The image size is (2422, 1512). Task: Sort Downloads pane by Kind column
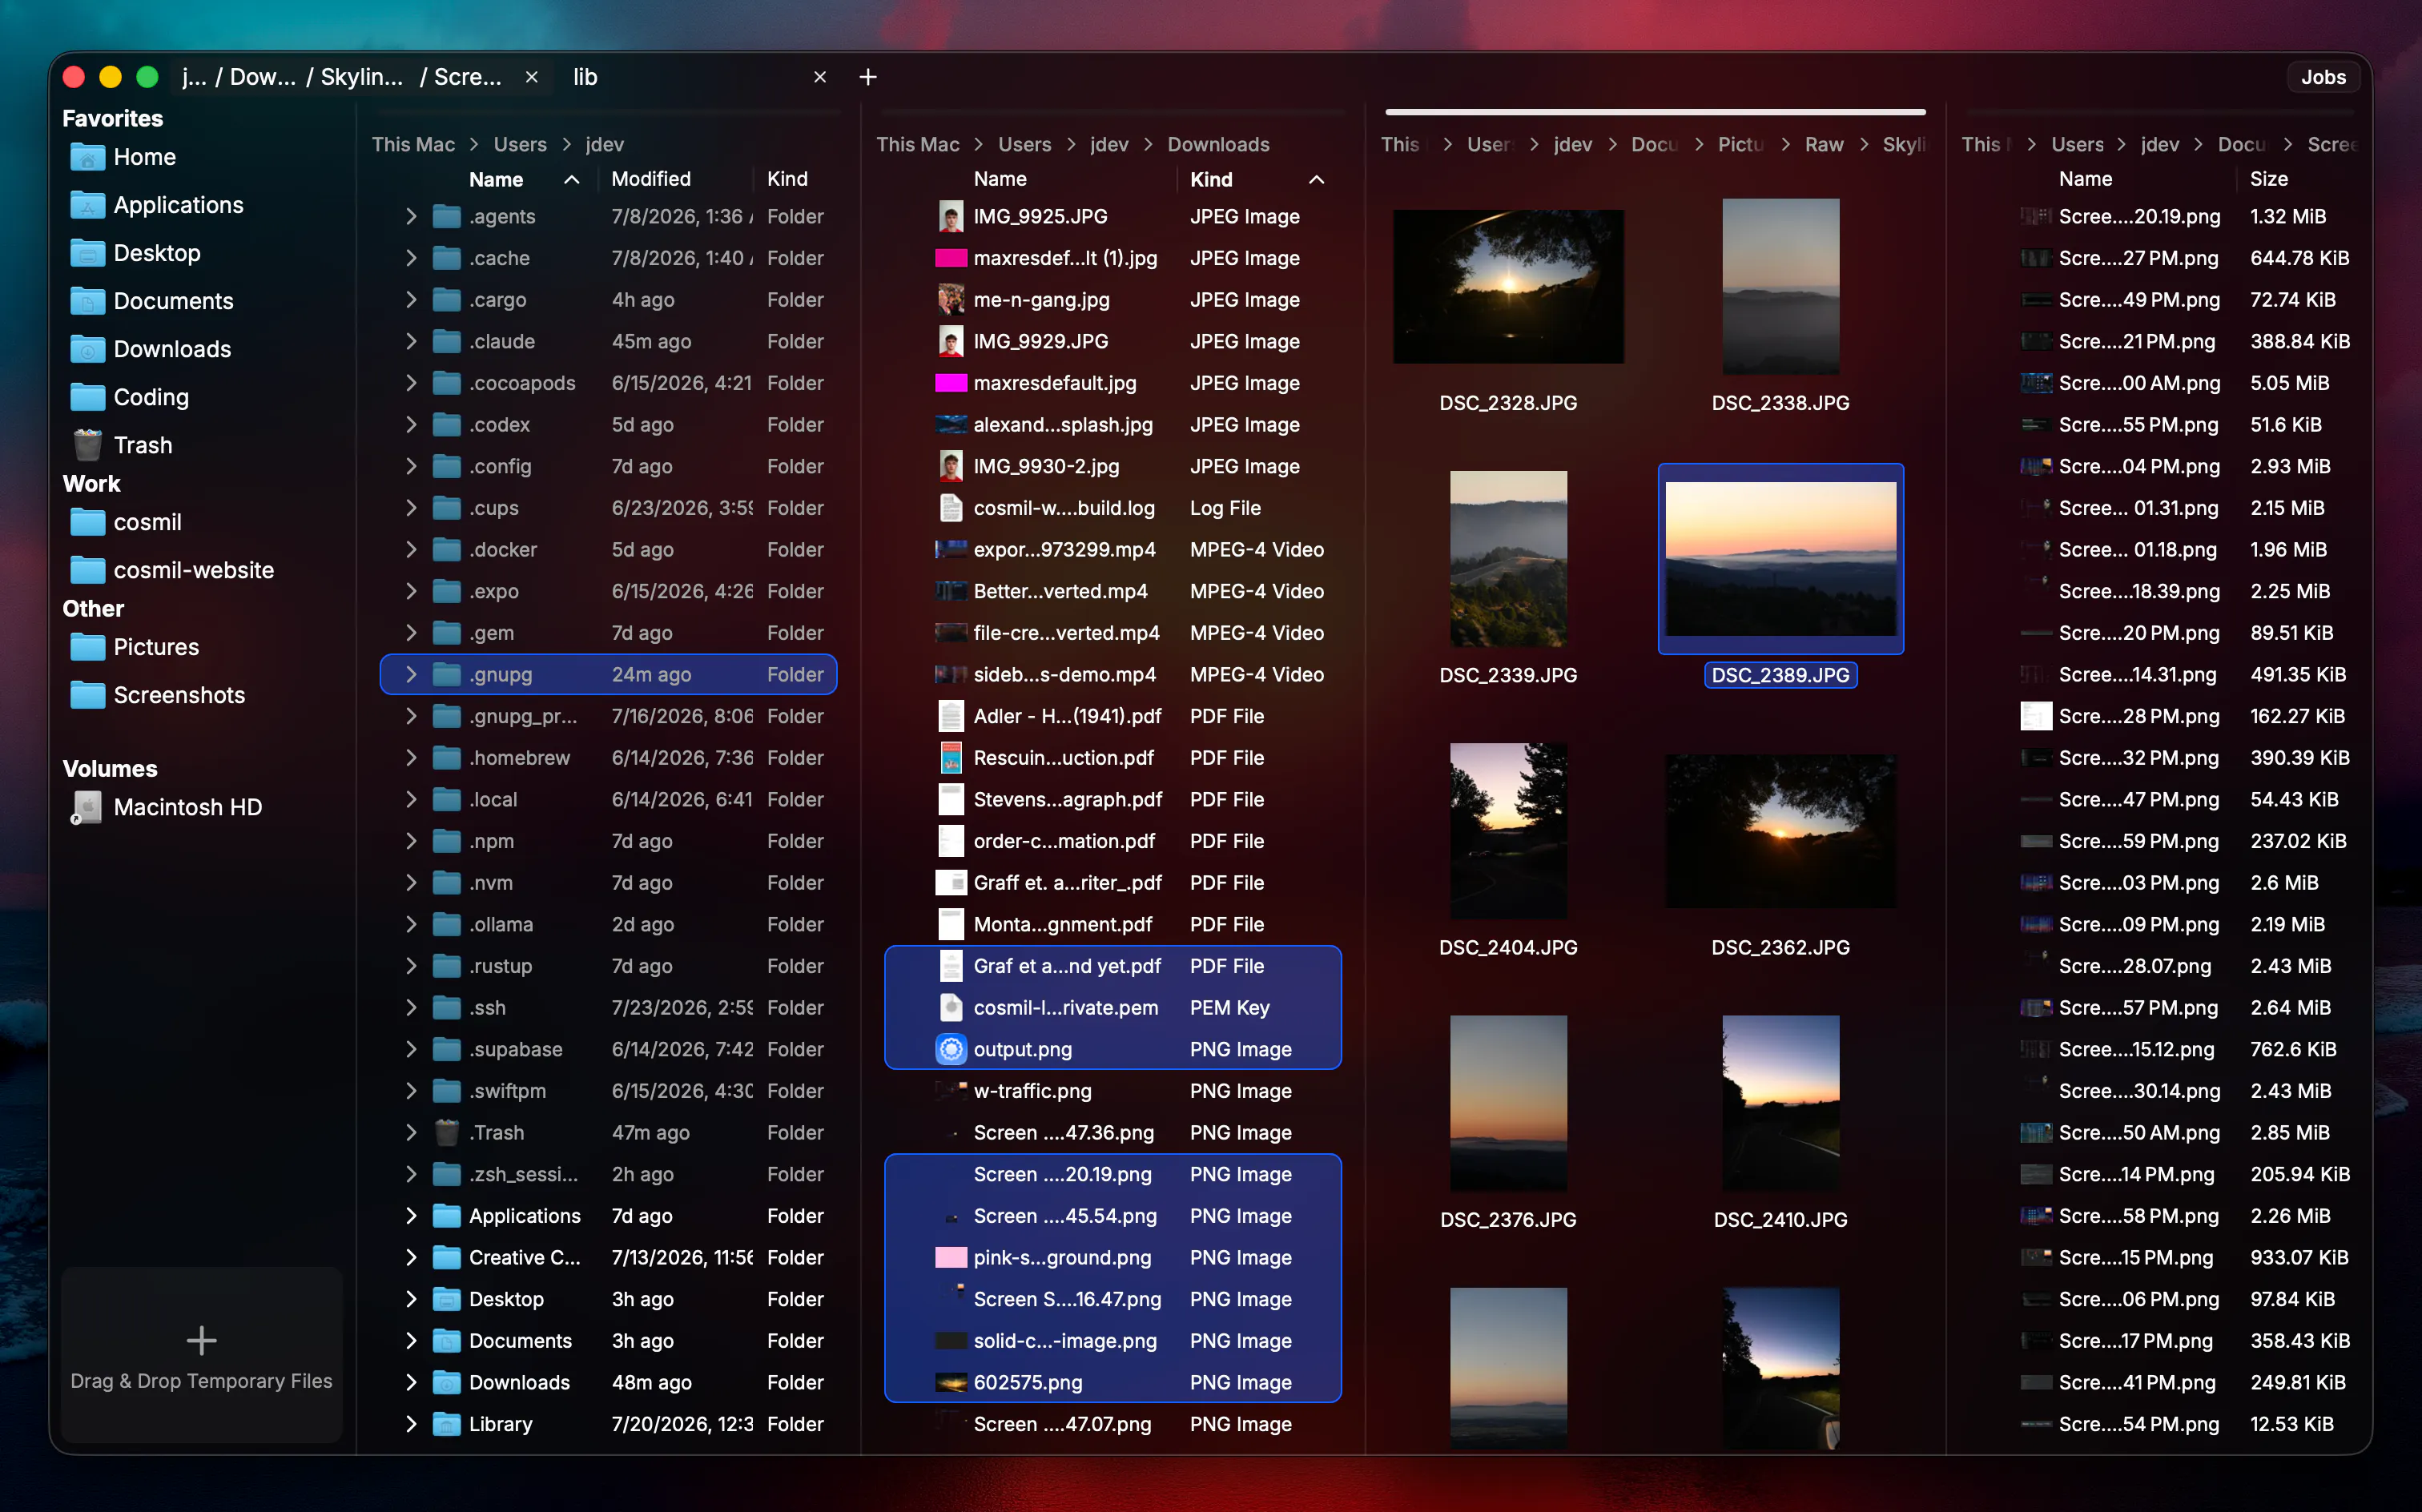pos(1211,179)
